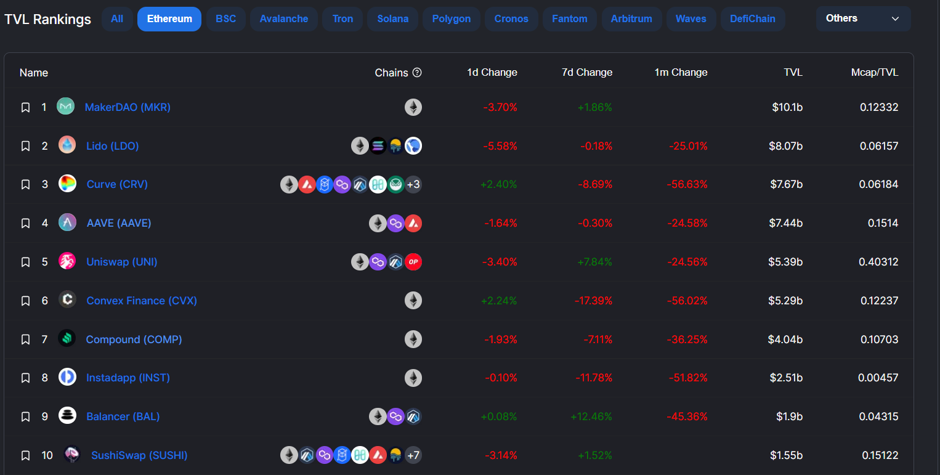
Task: Open the Others chain dropdown
Action: (x=863, y=18)
